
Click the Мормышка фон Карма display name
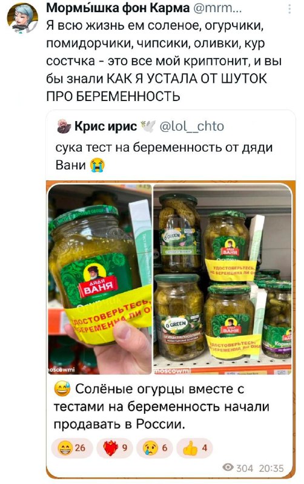[117, 8]
